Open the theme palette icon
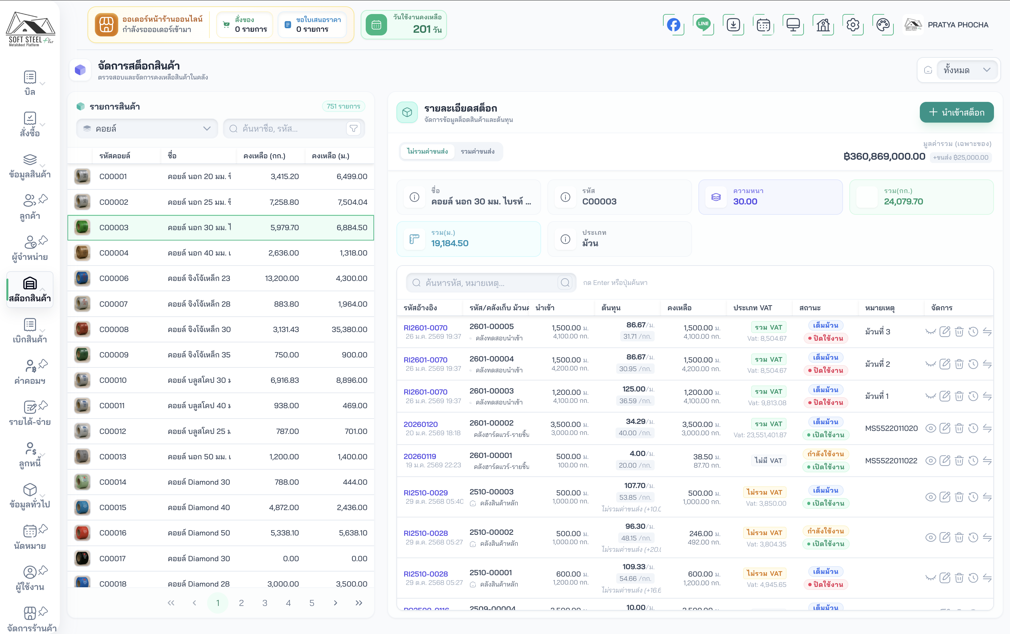Screen dimensions: 1010x634 click(882, 25)
